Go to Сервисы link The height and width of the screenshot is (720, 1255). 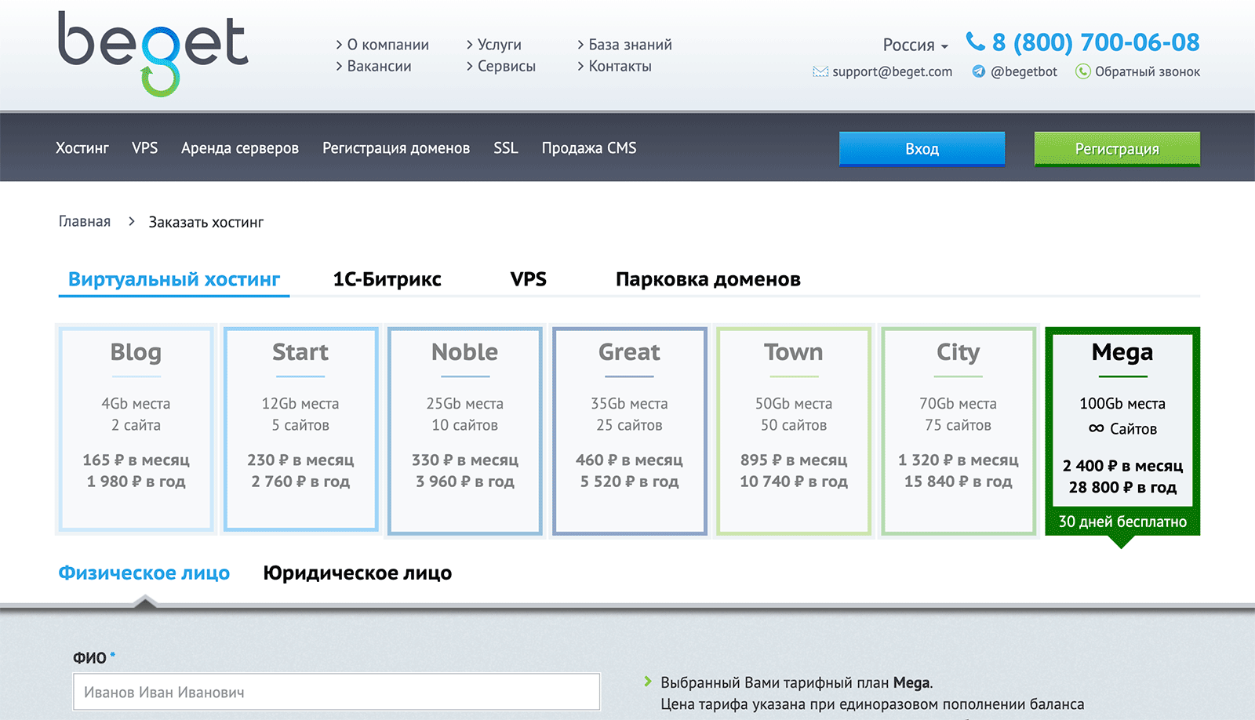(506, 66)
